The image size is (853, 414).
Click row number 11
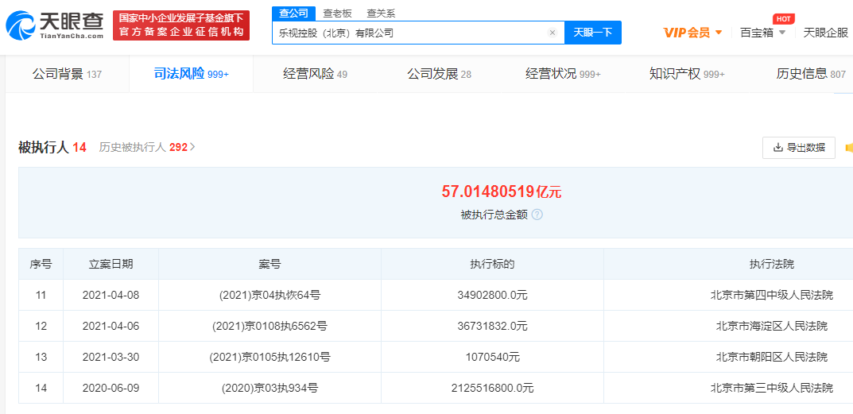pos(41,296)
